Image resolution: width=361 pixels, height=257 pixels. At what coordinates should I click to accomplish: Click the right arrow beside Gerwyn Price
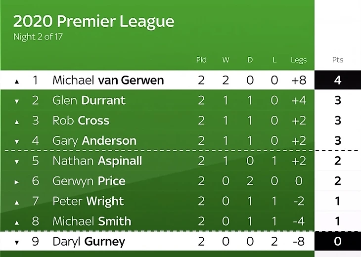17,182
